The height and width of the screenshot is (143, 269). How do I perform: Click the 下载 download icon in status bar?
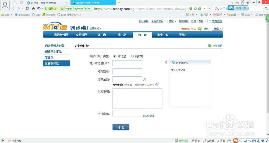point(221,141)
